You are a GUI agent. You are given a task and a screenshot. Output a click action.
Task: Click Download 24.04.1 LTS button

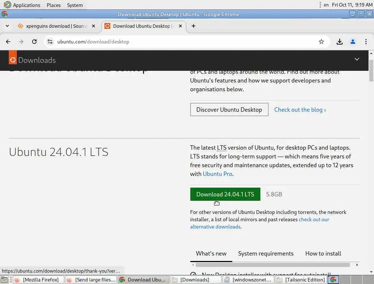225,194
